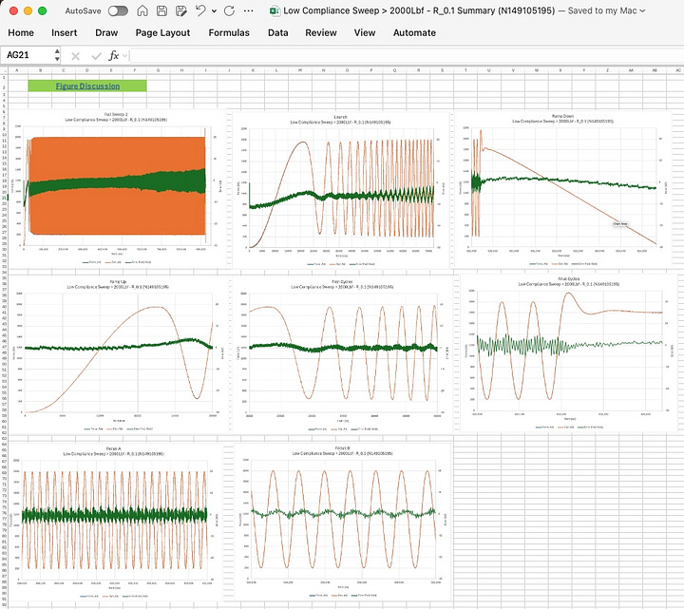Open the Data ribbon tab
The image size is (684, 609).
click(277, 32)
